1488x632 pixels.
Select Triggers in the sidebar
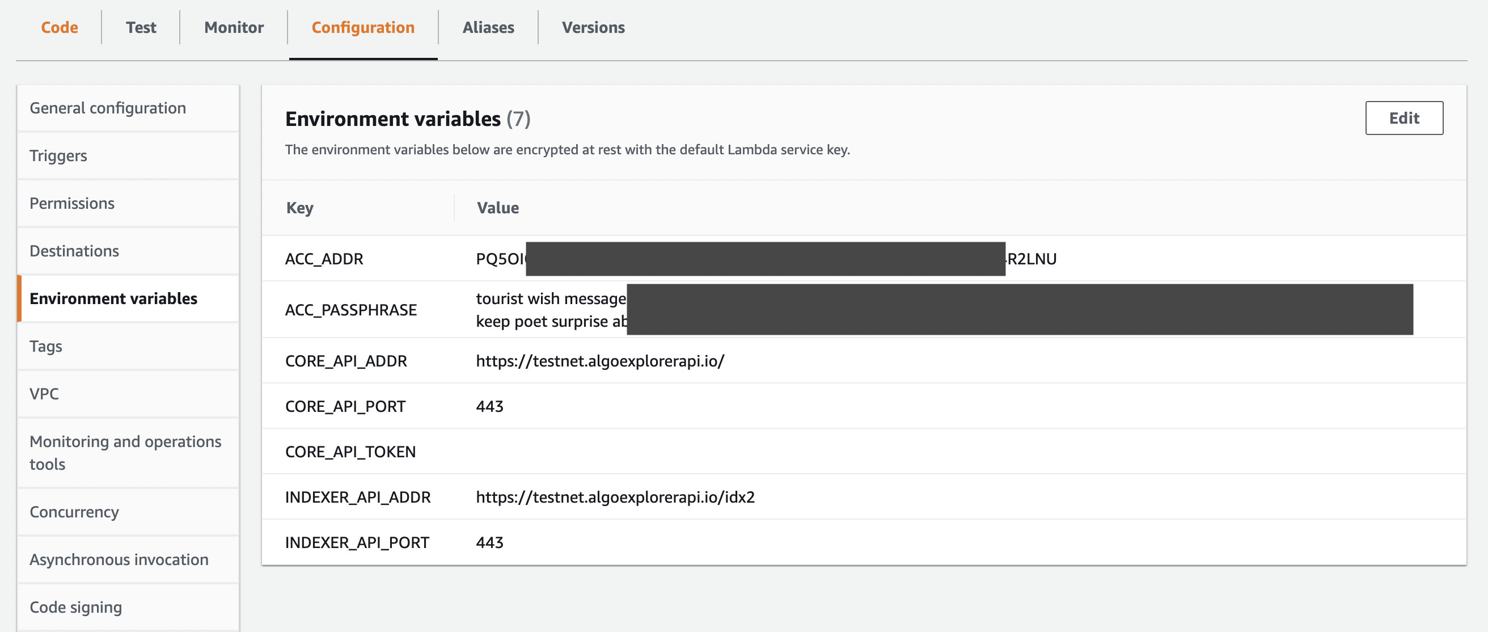58,155
